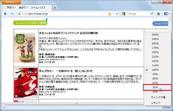Select the ジャムハウス tab

(27, 8)
